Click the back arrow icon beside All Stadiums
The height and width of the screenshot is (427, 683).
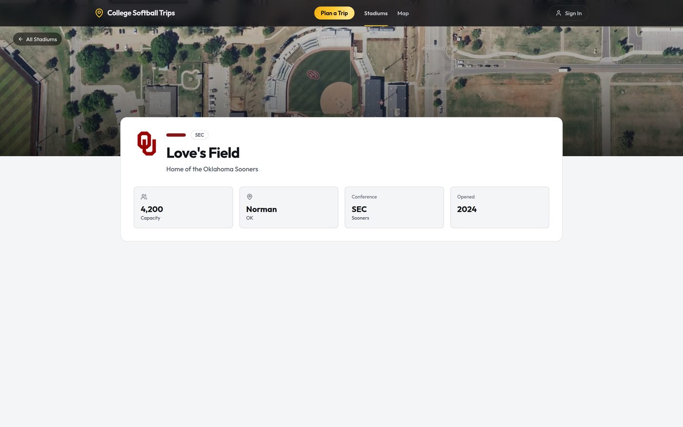pyautogui.click(x=20, y=39)
